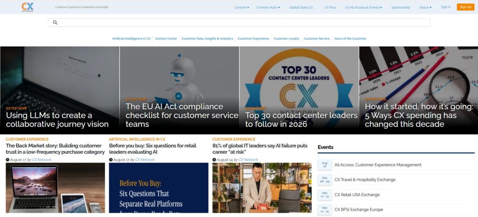
Task: Open CX All Access & Events dropdown
Action: click(x=363, y=7)
